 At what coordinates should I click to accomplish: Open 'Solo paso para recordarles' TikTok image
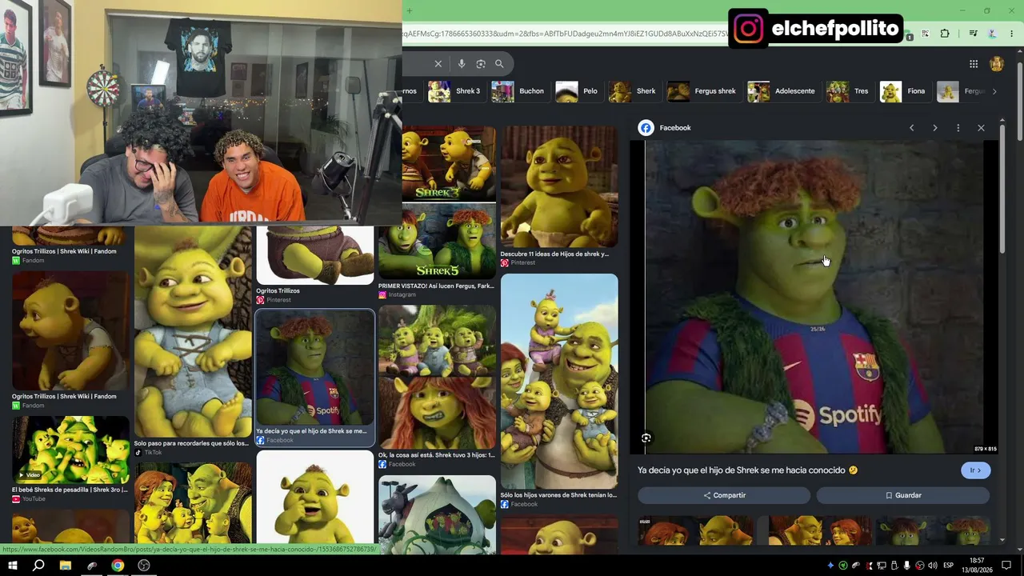(193, 331)
